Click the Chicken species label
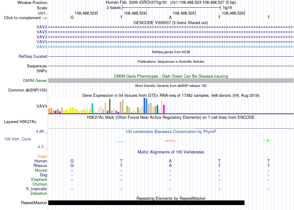This screenshot has height=210, width=294. (40, 184)
